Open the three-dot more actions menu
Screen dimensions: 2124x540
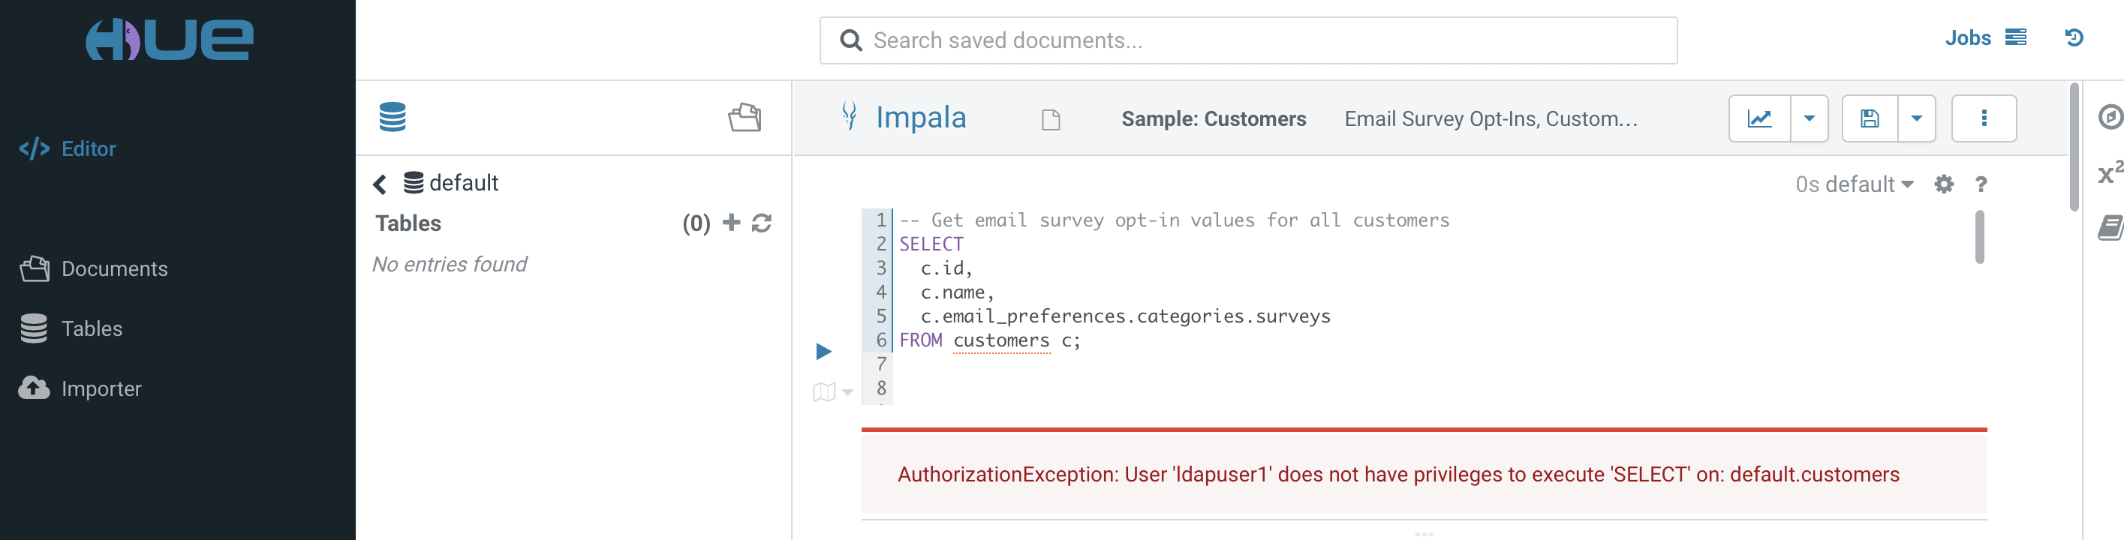[1983, 118]
